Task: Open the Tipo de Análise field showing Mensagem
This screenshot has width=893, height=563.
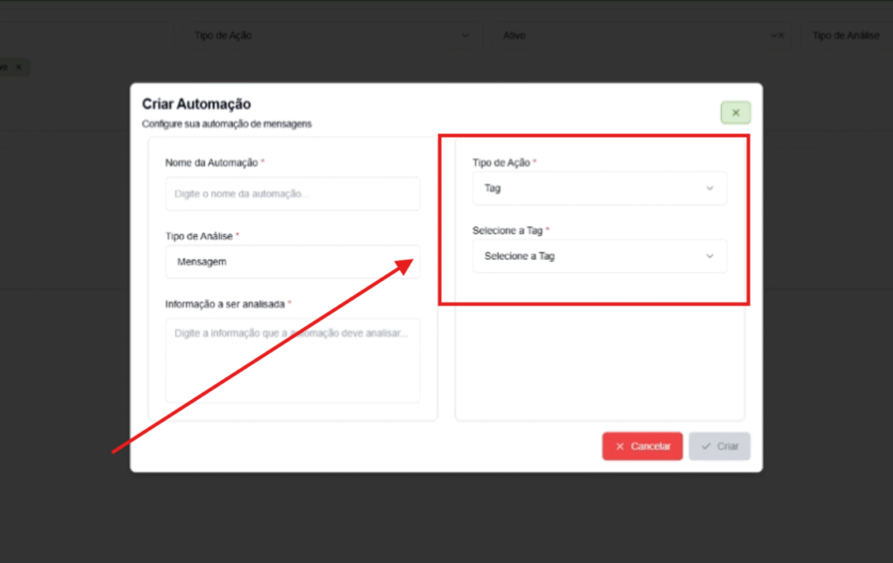Action: click(292, 261)
